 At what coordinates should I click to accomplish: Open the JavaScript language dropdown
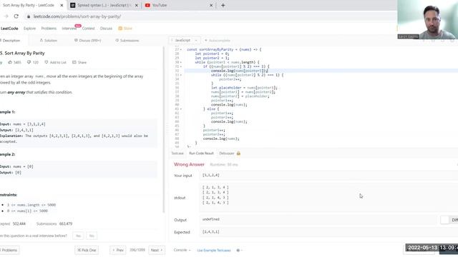[185, 40]
